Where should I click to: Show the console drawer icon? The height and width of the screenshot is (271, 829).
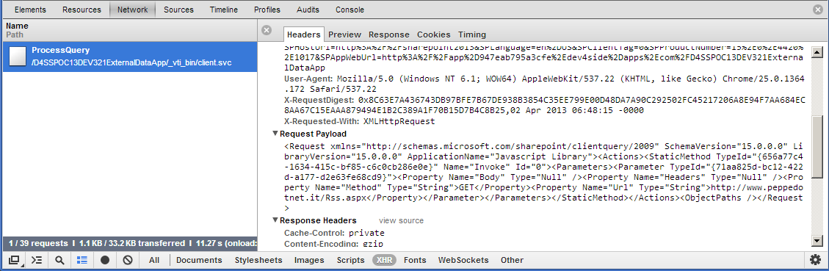pyautogui.click(x=37, y=261)
